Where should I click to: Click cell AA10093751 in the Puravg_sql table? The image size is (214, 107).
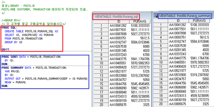click(119, 38)
